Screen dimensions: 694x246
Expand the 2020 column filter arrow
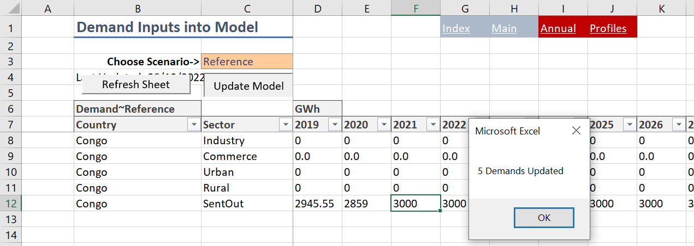click(383, 125)
